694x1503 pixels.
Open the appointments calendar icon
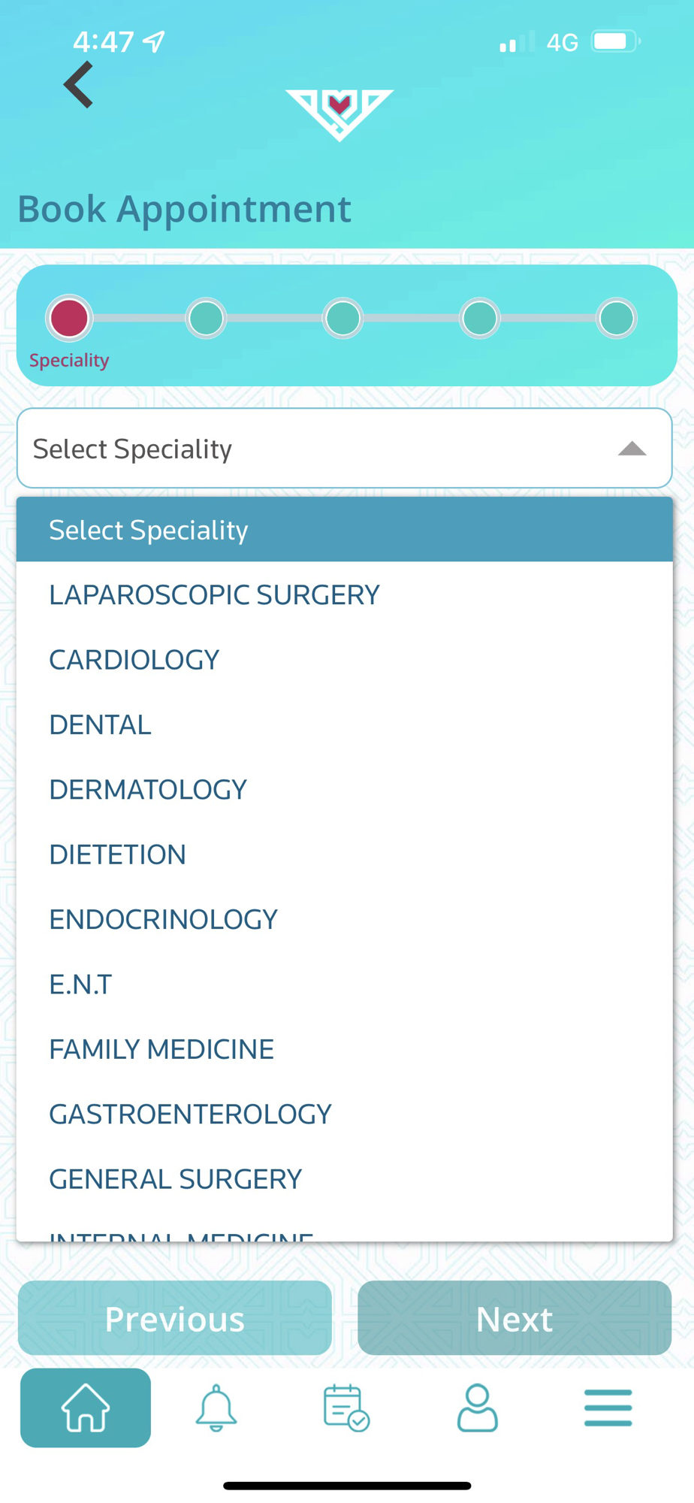(346, 1408)
